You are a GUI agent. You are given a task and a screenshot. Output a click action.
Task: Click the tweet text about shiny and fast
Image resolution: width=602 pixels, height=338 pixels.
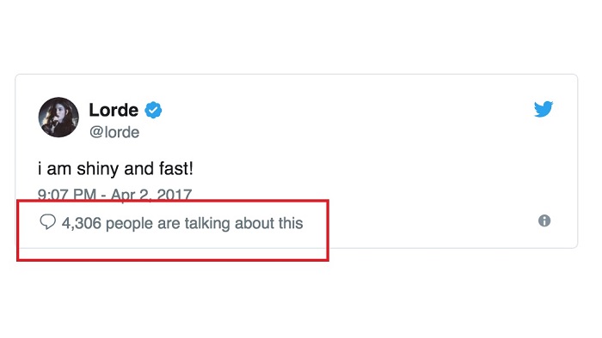tap(115, 169)
